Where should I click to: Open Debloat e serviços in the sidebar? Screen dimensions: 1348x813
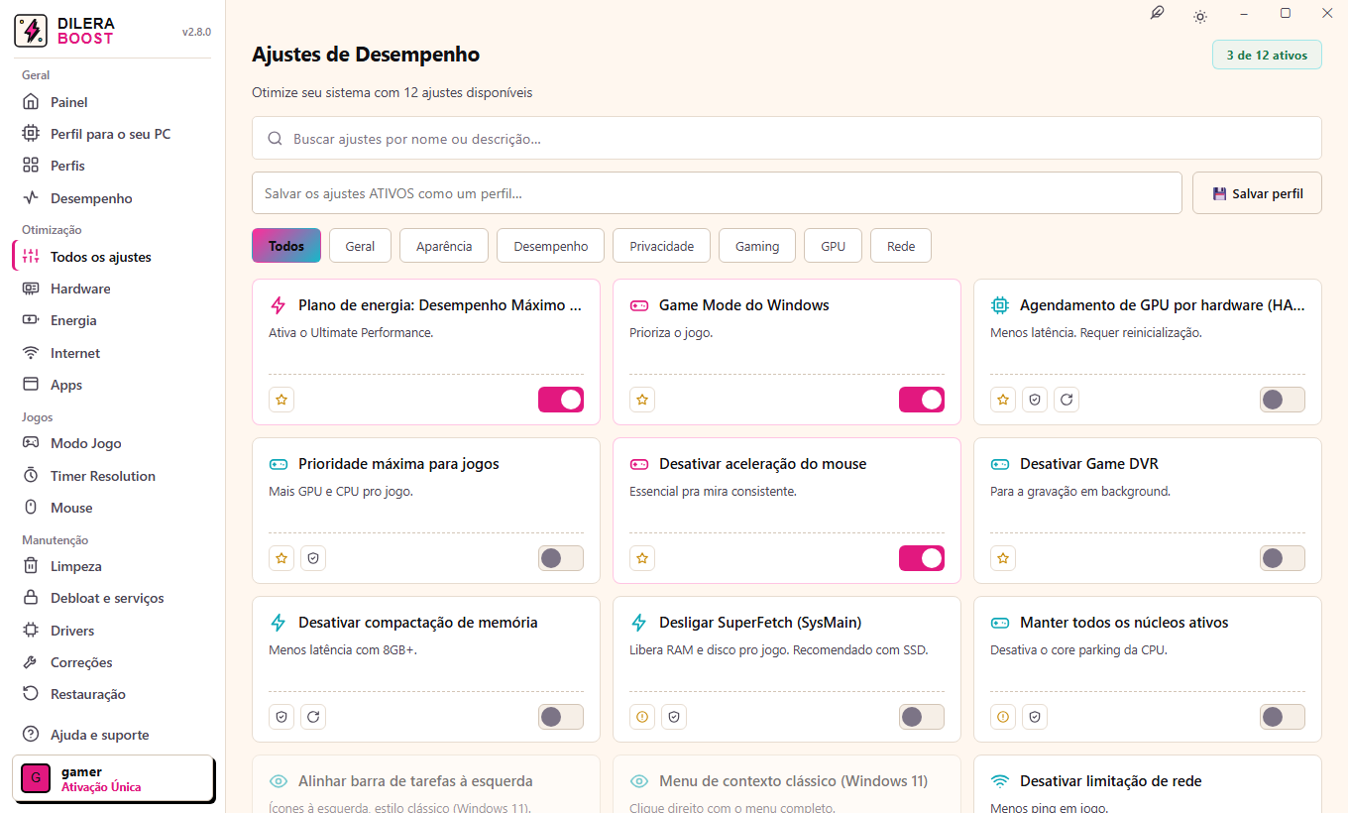coord(113,598)
